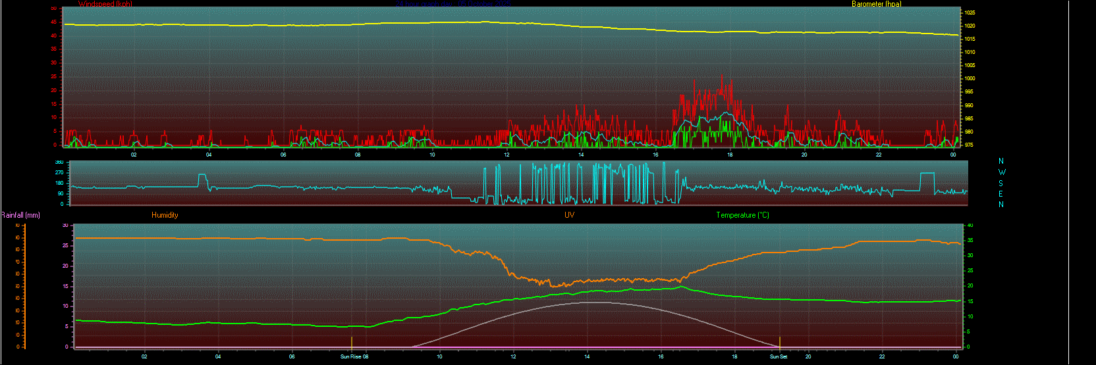The width and height of the screenshot is (1096, 365).
Task: Select the orange Humidity legend label
Action: point(165,215)
